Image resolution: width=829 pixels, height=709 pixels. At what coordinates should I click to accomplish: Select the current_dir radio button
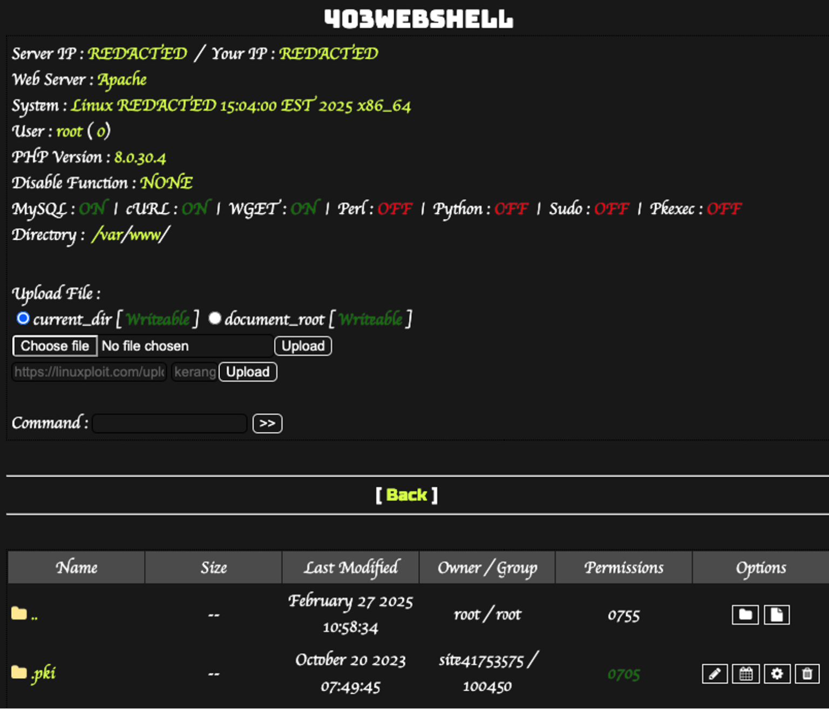23,319
